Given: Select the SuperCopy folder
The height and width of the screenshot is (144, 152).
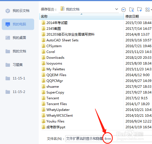Looking at the screenshot, I should (53, 92).
